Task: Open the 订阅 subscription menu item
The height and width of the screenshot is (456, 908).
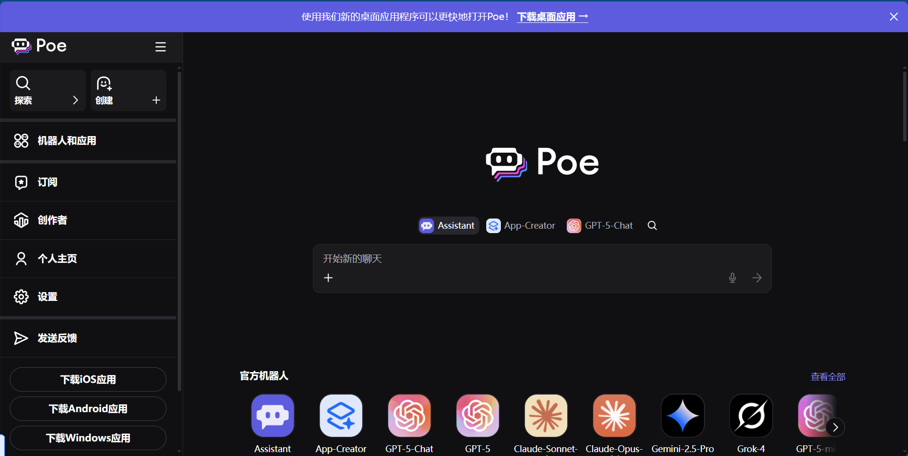Action: pyautogui.click(x=88, y=182)
